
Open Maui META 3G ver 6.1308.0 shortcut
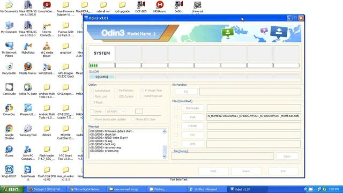tap(28, 9)
